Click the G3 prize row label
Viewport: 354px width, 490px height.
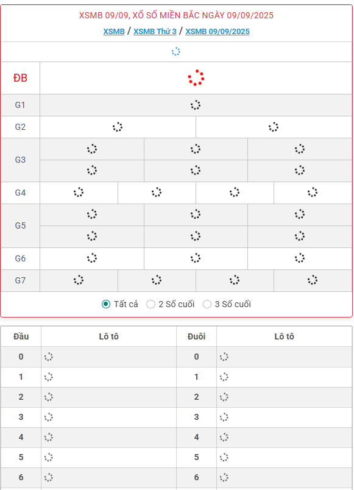pos(20,160)
